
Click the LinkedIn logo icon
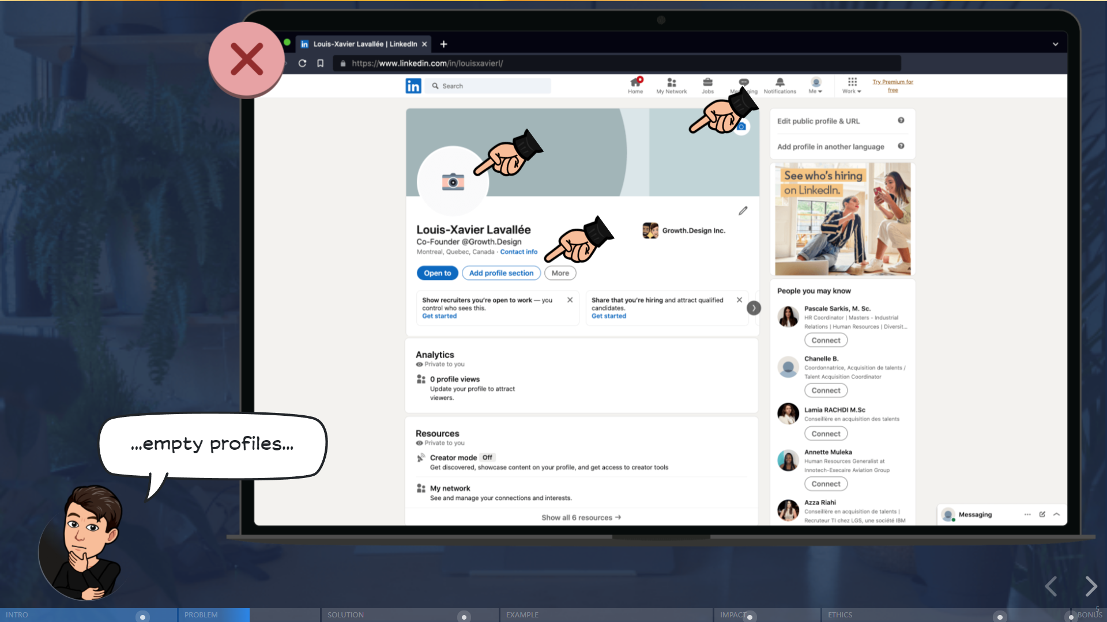click(413, 86)
